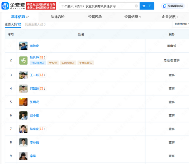Click the 企查查 Qcc.com logo
The image size is (189, 164).
pyautogui.click(x=13, y=6)
